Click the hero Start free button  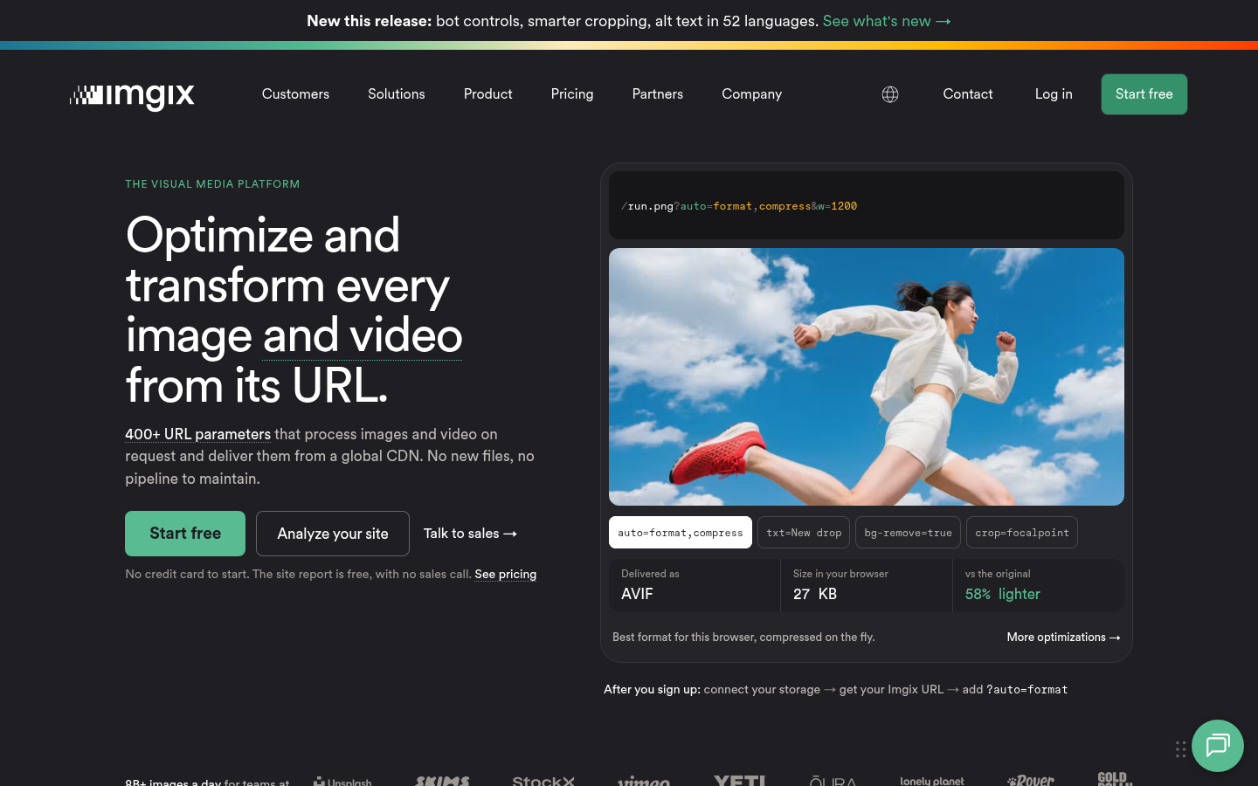coord(185,534)
